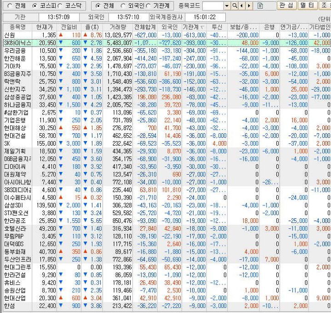Select the 디아이씨 stock row
This screenshot has width=331, height=313.
click(167, 167)
